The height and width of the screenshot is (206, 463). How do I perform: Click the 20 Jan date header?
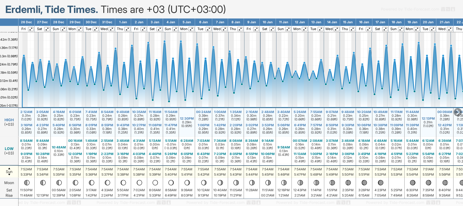428,22
